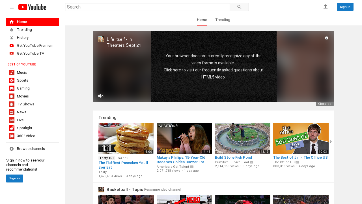Click the Trending flame icon
This screenshot has width=362, height=204.
12,30
